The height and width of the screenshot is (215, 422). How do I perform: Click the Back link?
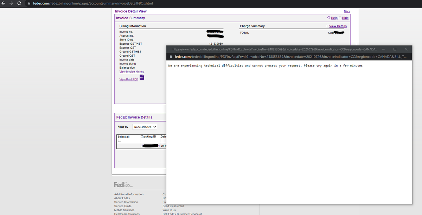347,11
